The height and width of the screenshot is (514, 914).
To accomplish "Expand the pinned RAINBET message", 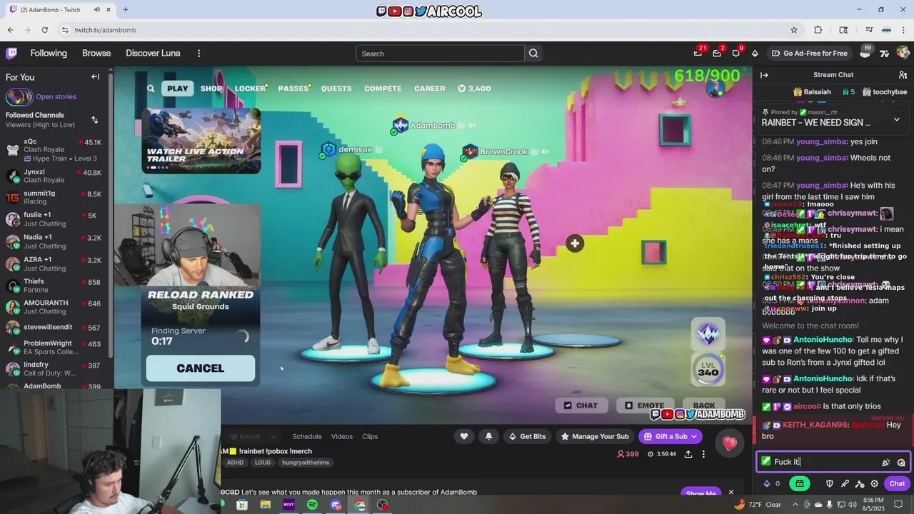I will [x=897, y=119].
